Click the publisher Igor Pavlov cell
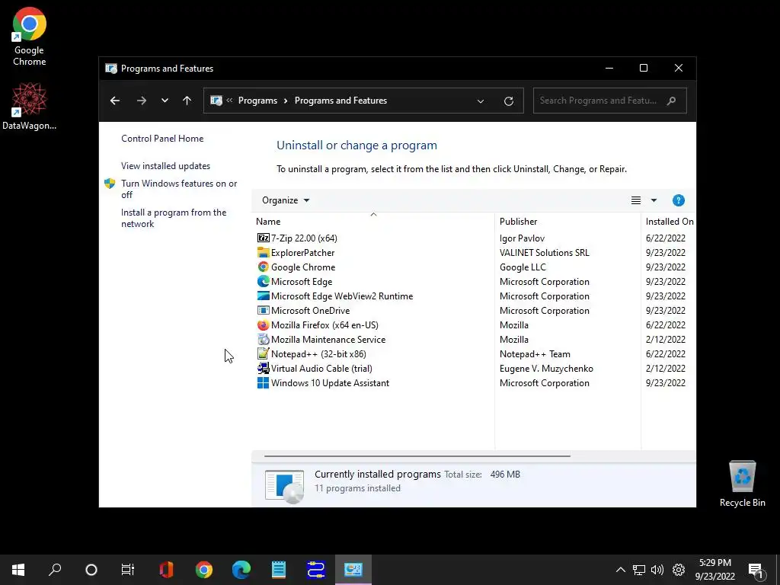 pos(522,238)
